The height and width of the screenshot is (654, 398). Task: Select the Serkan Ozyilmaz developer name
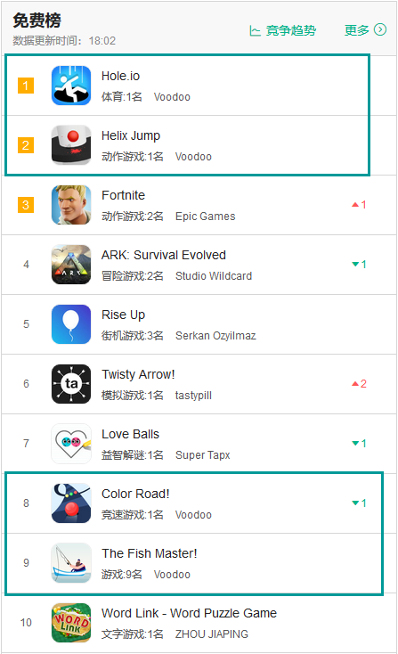215,336
